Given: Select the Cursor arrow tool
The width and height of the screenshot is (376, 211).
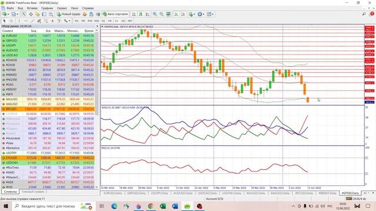Looking at the screenshot, I should click(x=4, y=21).
